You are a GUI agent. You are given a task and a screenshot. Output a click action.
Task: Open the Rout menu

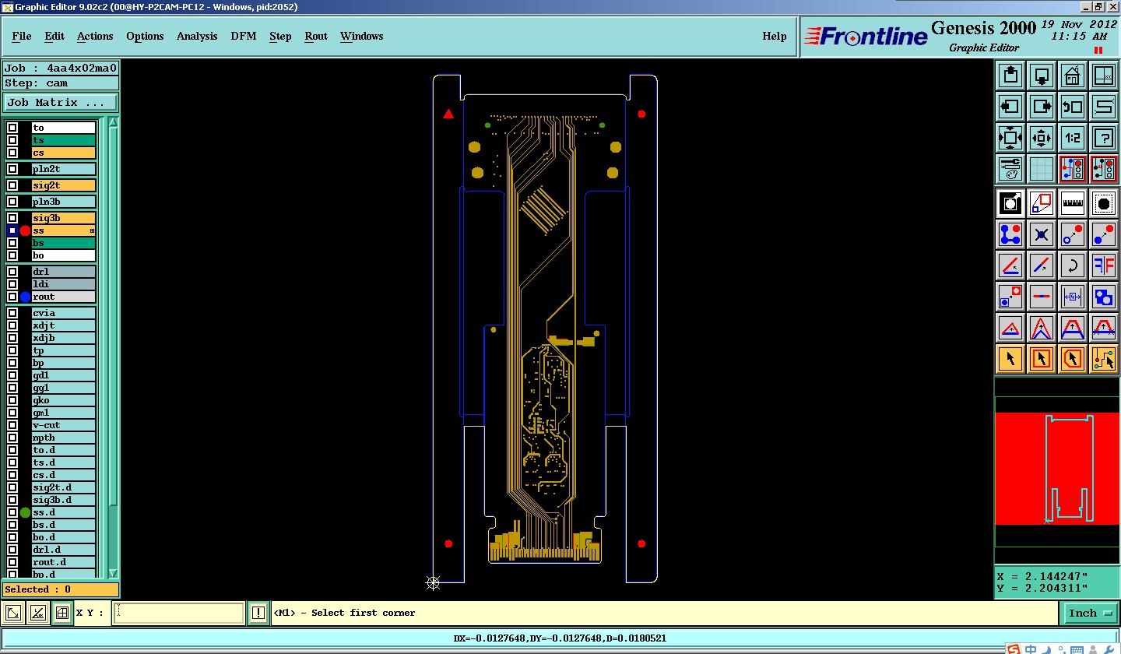pyautogui.click(x=316, y=36)
